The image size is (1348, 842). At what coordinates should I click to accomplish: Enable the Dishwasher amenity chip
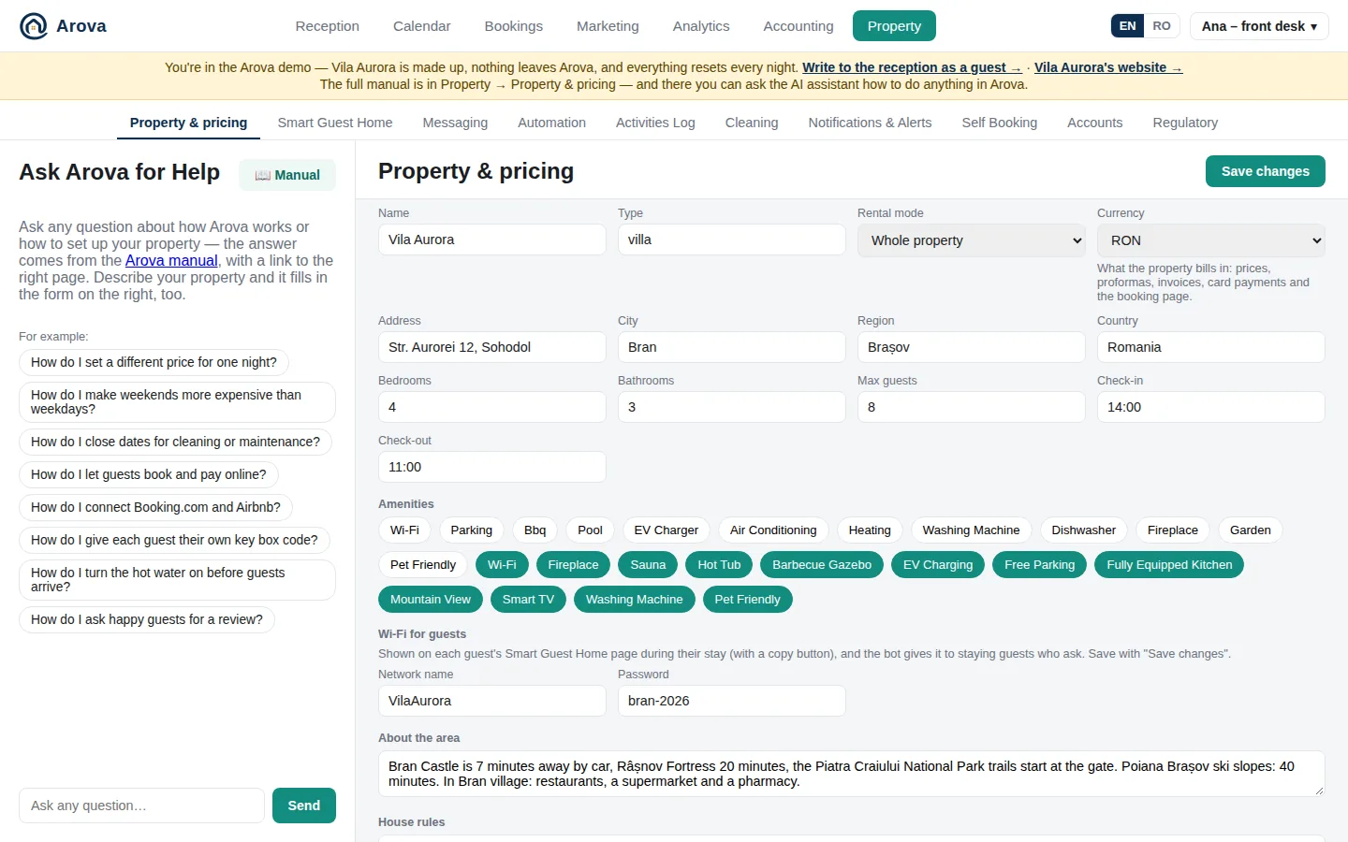1083,530
